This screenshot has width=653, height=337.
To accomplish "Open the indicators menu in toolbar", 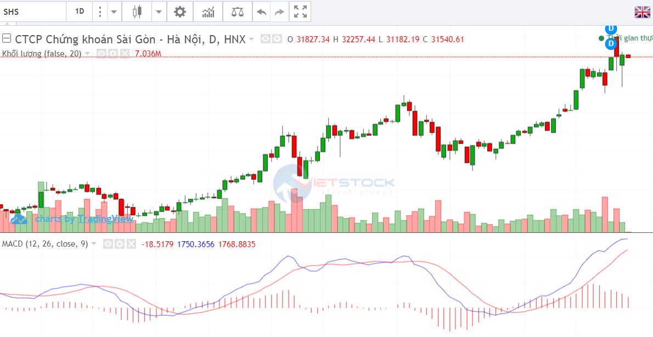I will click(x=209, y=12).
